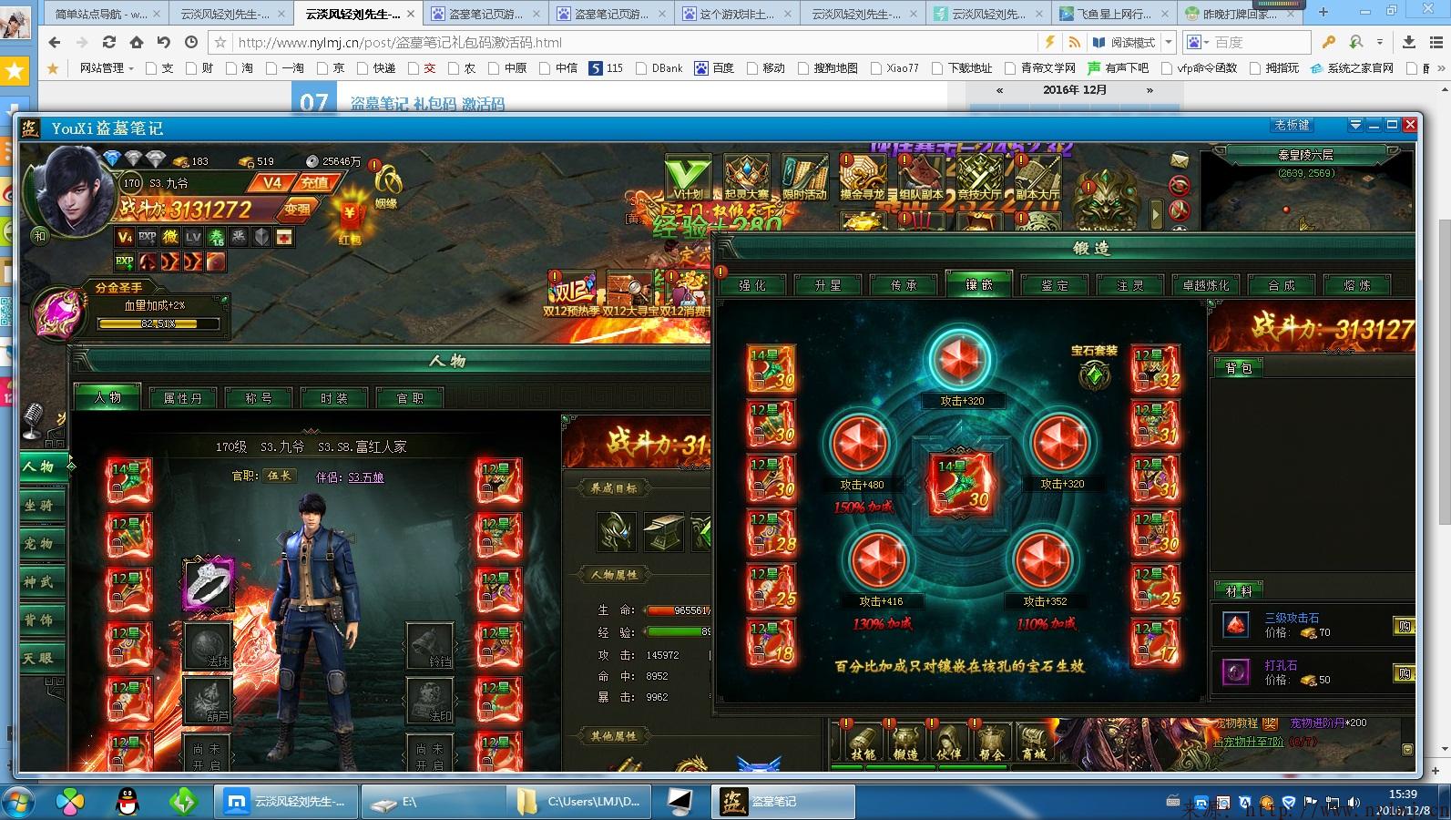Screen dimensions: 1451x820
Task: Click the 姻缘 rings icon
Action: (386, 187)
